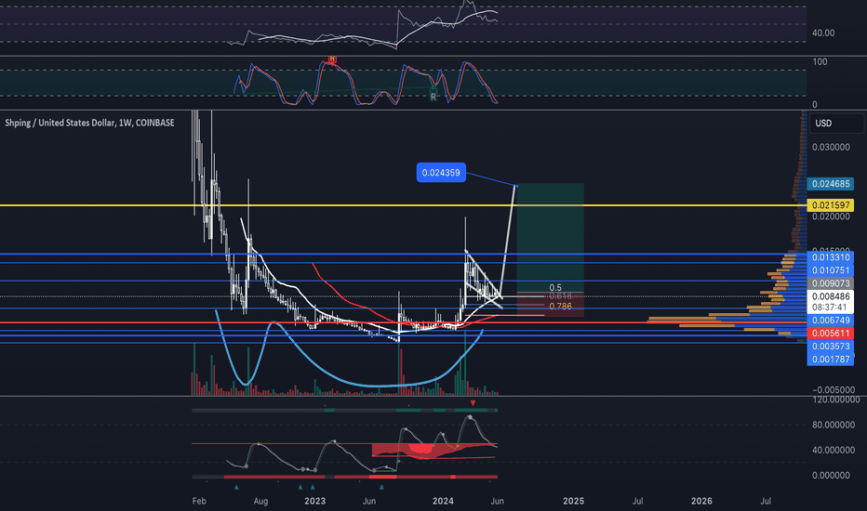Click the 2023 label on the time axis
867x511 pixels.
coord(314,501)
